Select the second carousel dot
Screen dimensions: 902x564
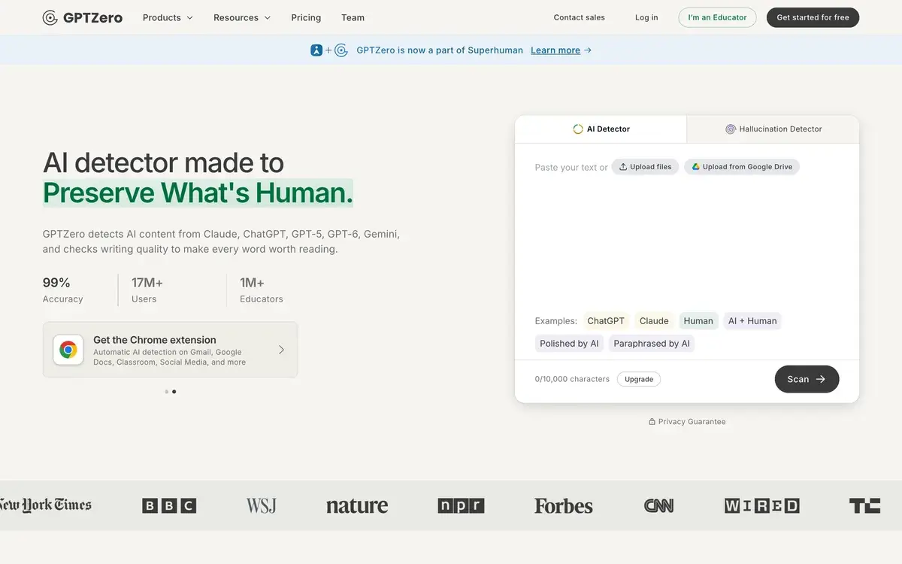(174, 392)
